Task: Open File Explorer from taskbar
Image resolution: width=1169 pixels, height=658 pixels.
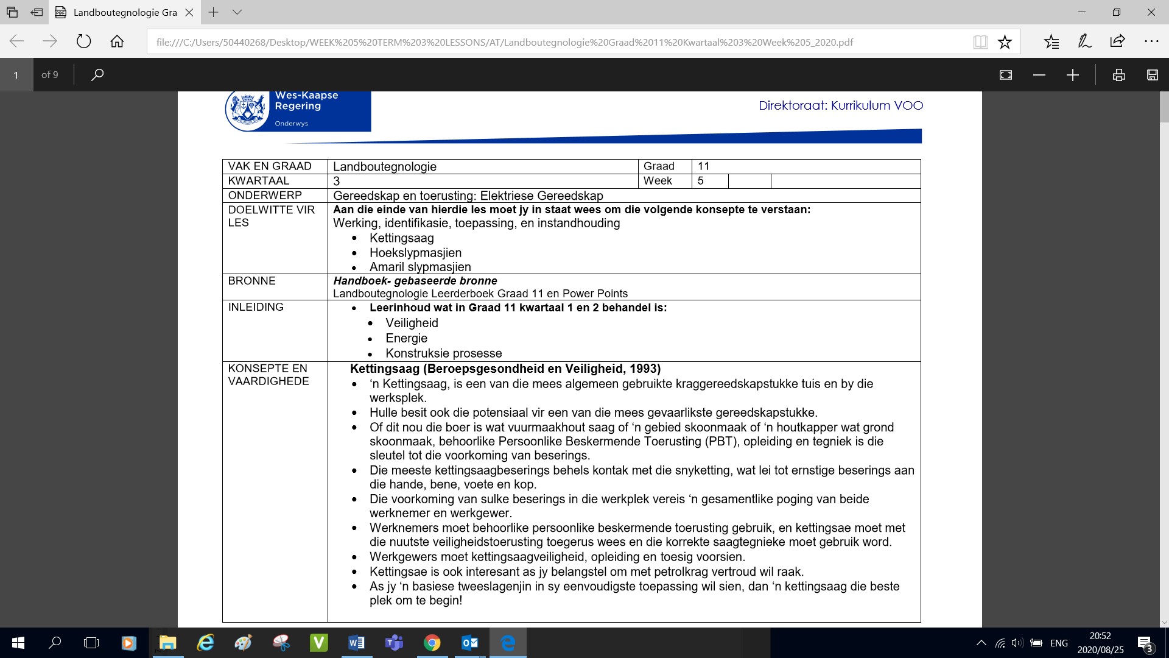Action: point(167,643)
